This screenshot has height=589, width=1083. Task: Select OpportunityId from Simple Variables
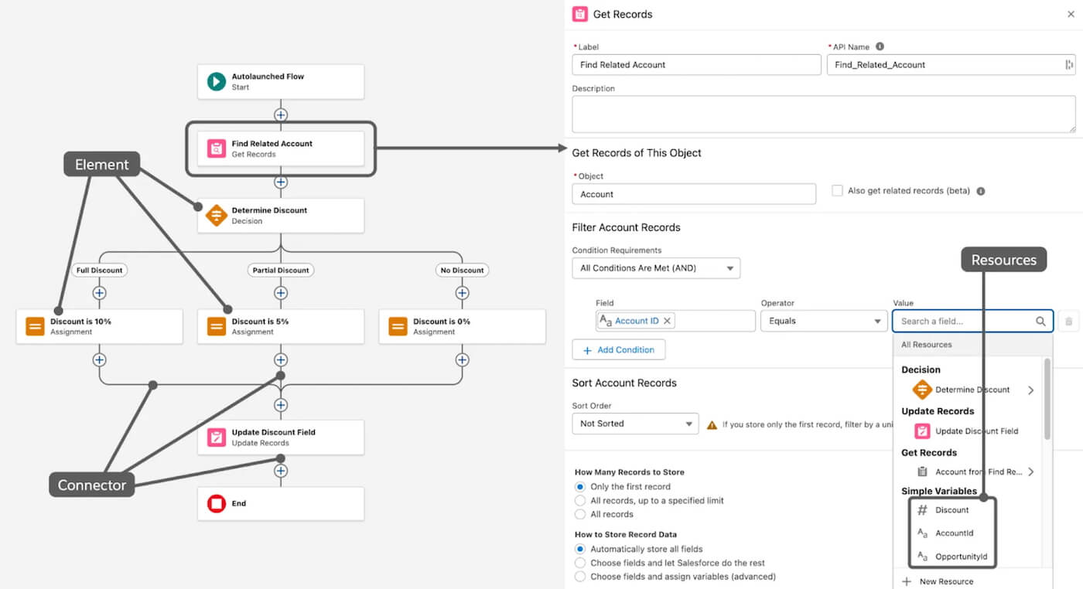(x=961, y=557)
